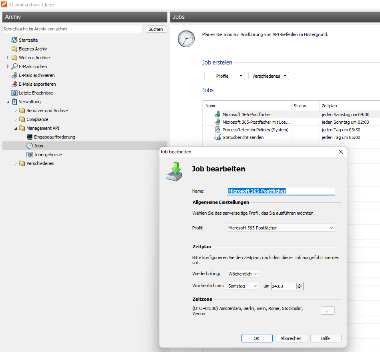Open the Verschiedenes menu button

coord(268,76)
